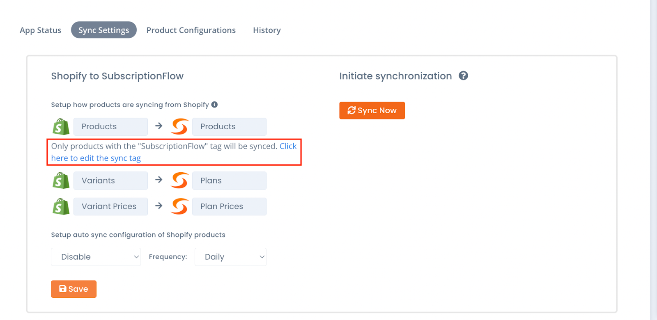
Task: Select the Sync Settings tab
Action: tap(104, 30)
